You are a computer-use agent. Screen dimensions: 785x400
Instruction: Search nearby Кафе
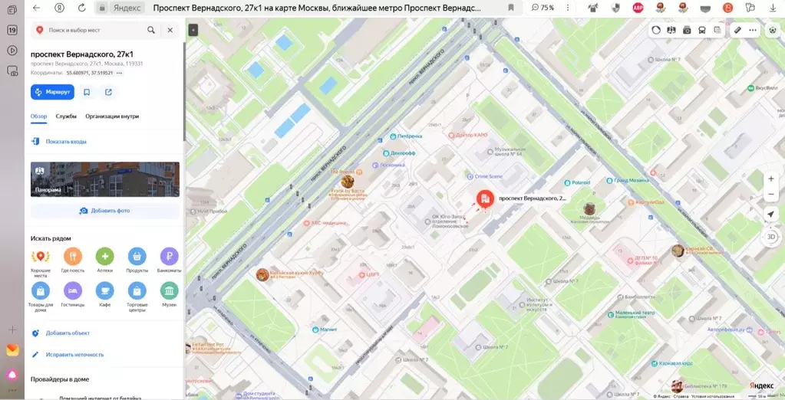pyautogui.click(x=104, y=294)
